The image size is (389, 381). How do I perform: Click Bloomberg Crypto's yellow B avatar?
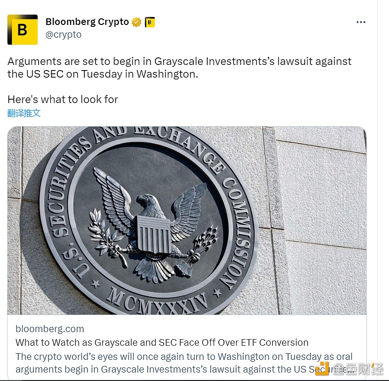pos(22,28)
